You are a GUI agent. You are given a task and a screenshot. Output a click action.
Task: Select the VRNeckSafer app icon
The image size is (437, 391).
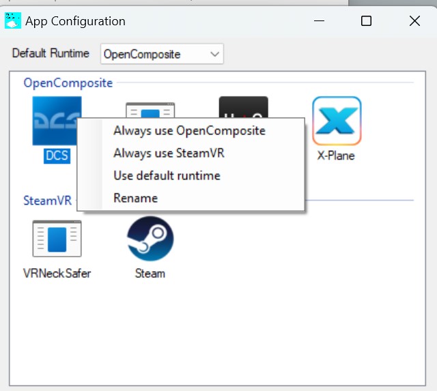[x=57, y=239]
